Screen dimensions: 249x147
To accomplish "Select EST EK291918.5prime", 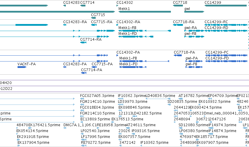I will pos(33,137).
